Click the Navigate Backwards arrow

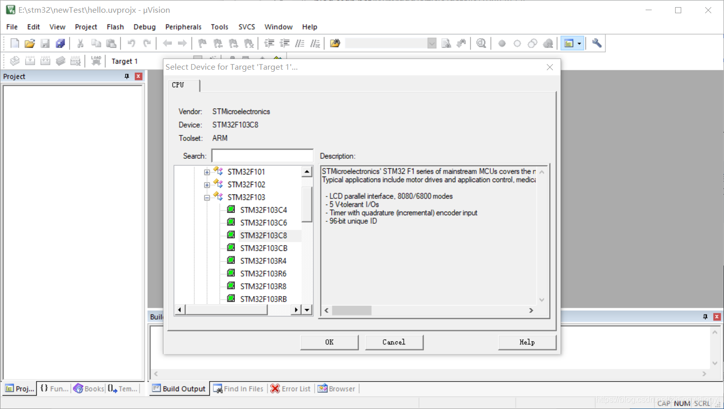[x=167, y=43]
